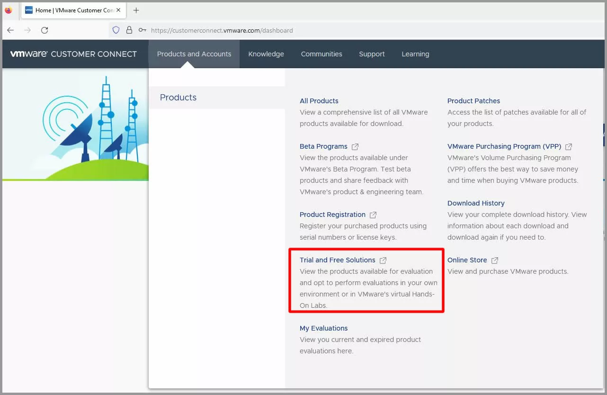Expand the Products and Accounts menu

(194, 54)
